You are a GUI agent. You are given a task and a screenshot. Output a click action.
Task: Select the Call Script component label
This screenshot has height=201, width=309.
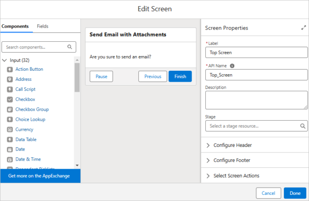(x=25, y=89)
